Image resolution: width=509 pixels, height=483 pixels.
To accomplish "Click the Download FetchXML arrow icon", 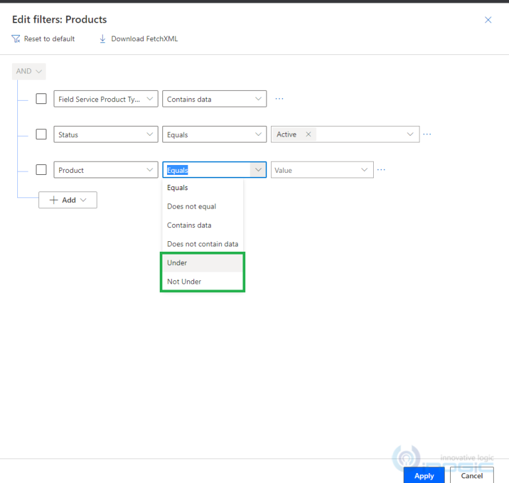I will pyautogui.click(x=103, y=39).
